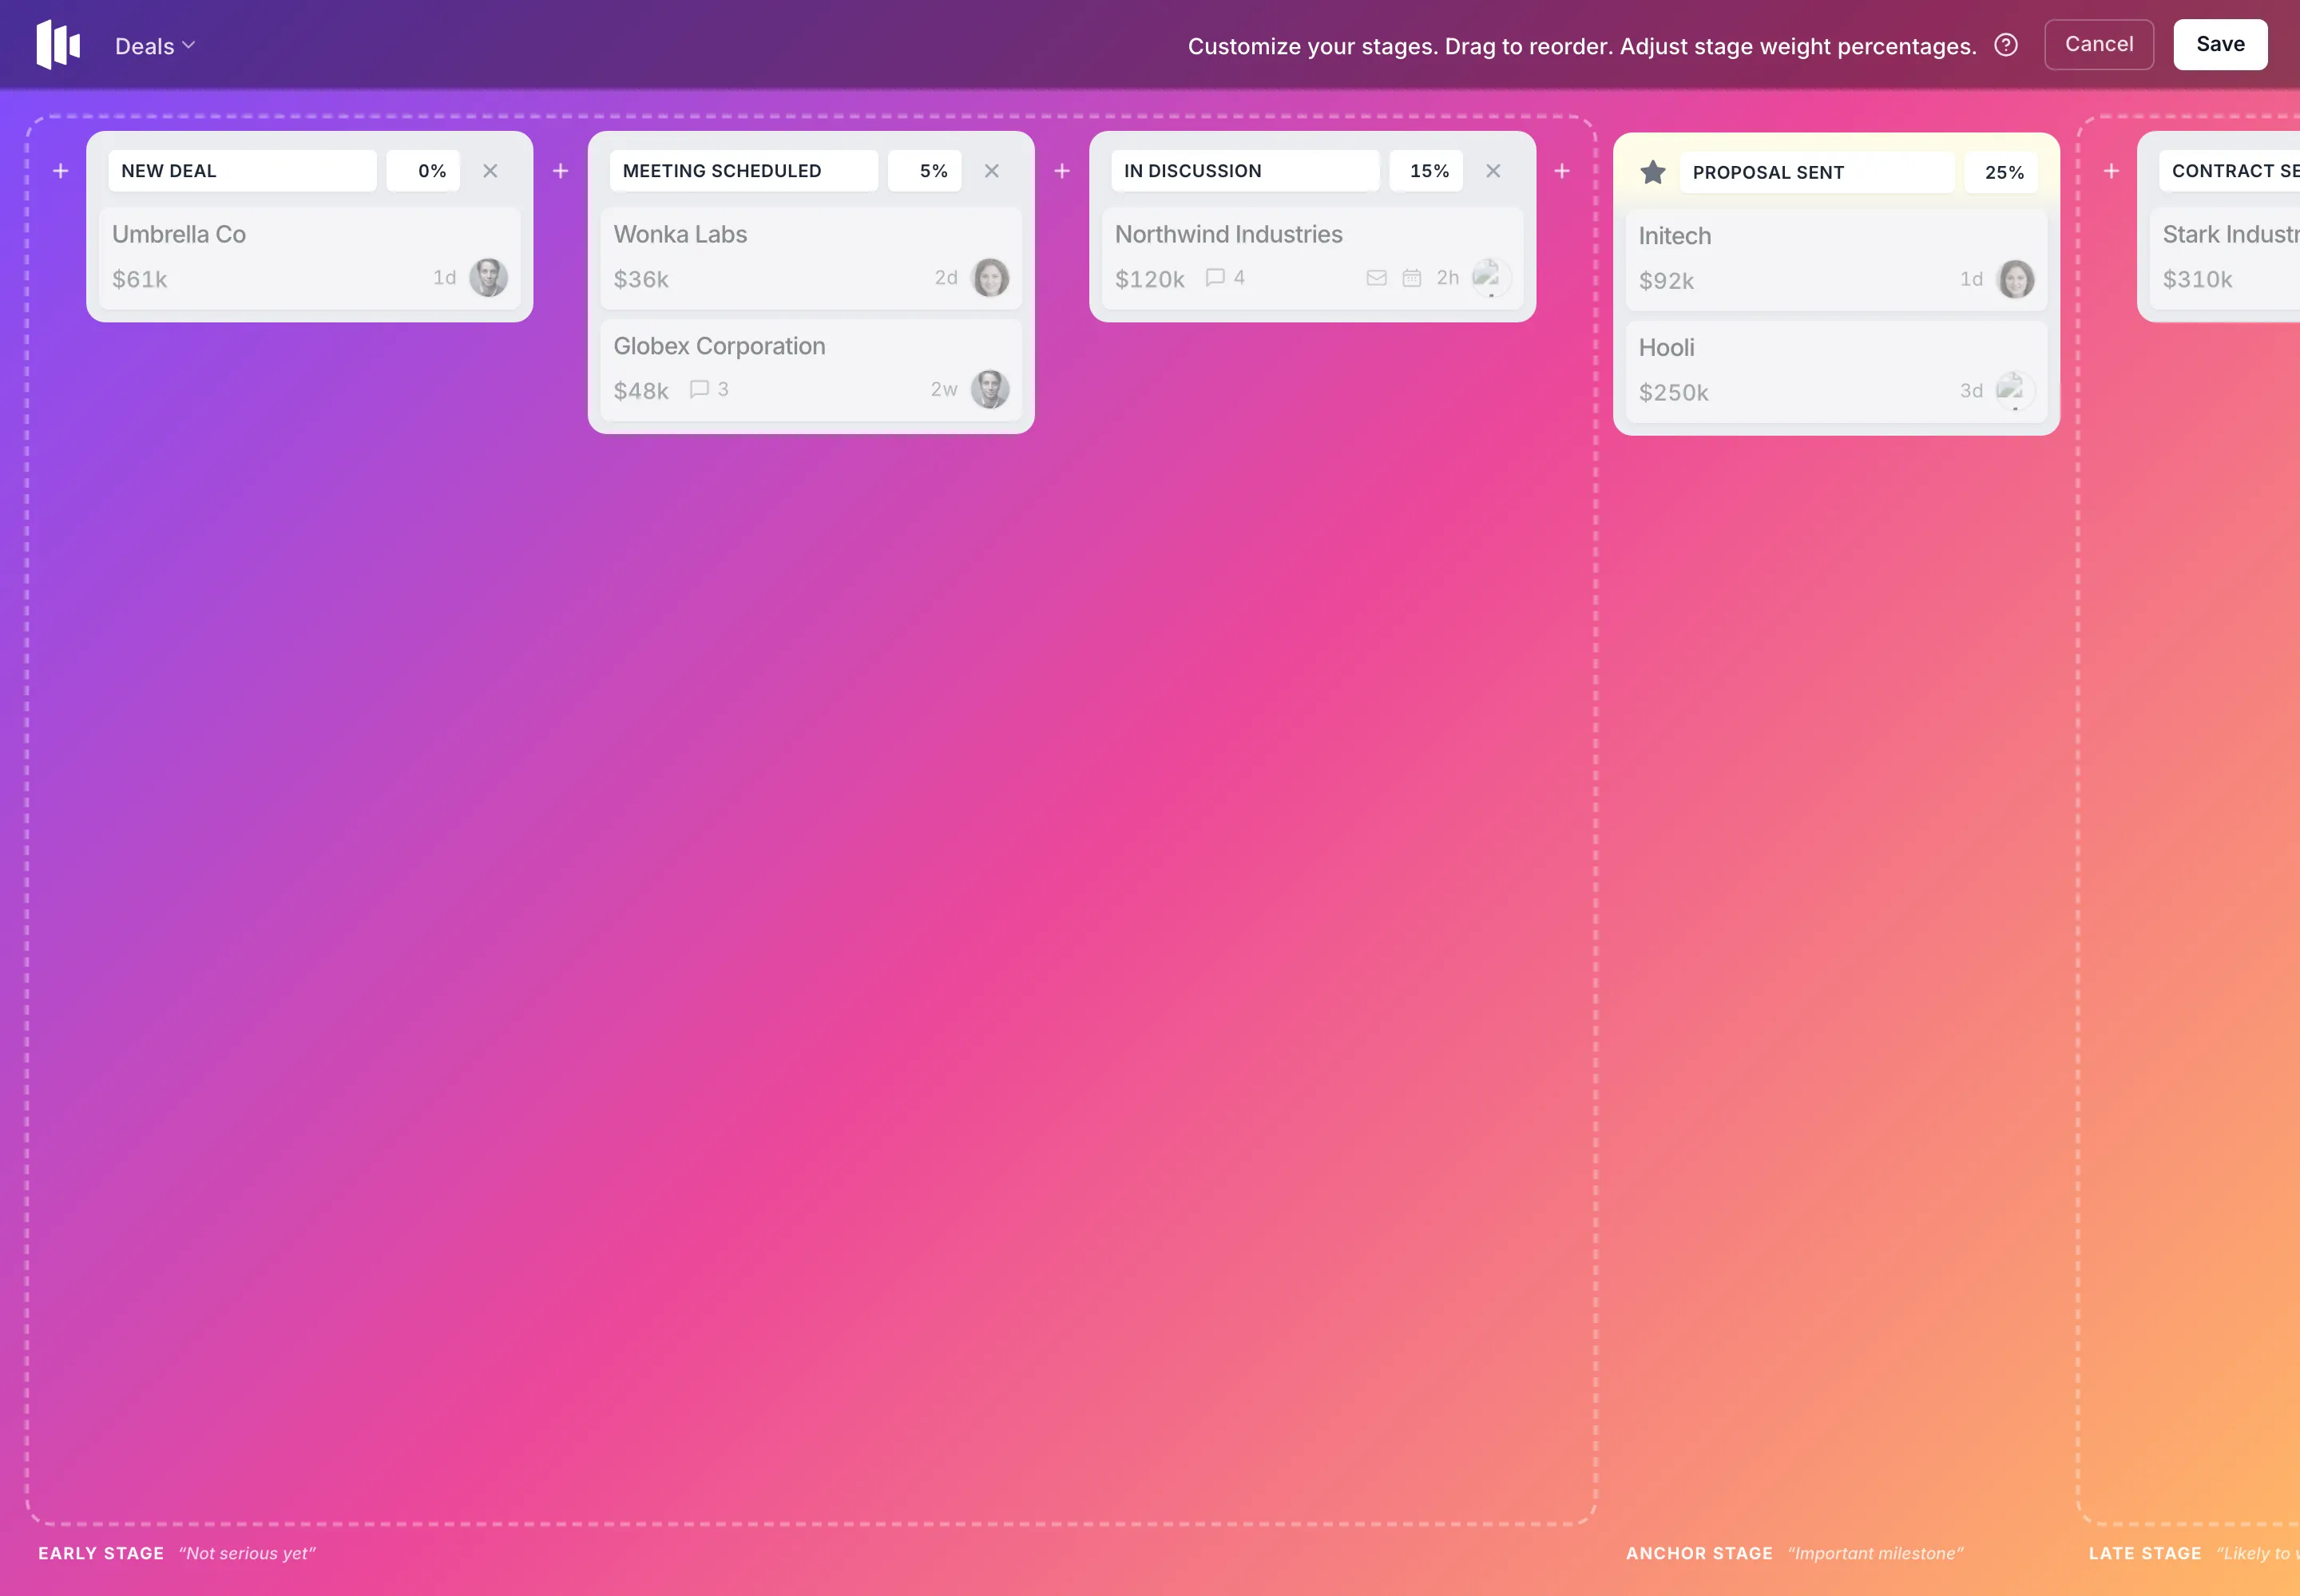Open the Globex Corporation deal card
Screen dimensions: 2300x1596
pyautogui.click(x=811, y=370)
